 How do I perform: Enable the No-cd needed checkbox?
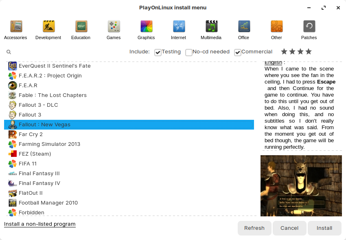pyautogui.click(x=188, y=52)
